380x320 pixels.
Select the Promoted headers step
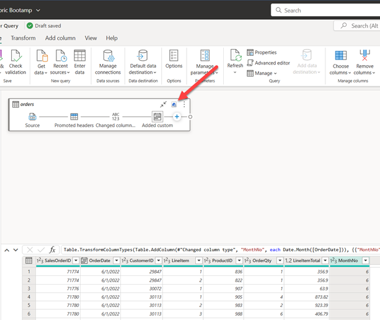tap(74, 120)
